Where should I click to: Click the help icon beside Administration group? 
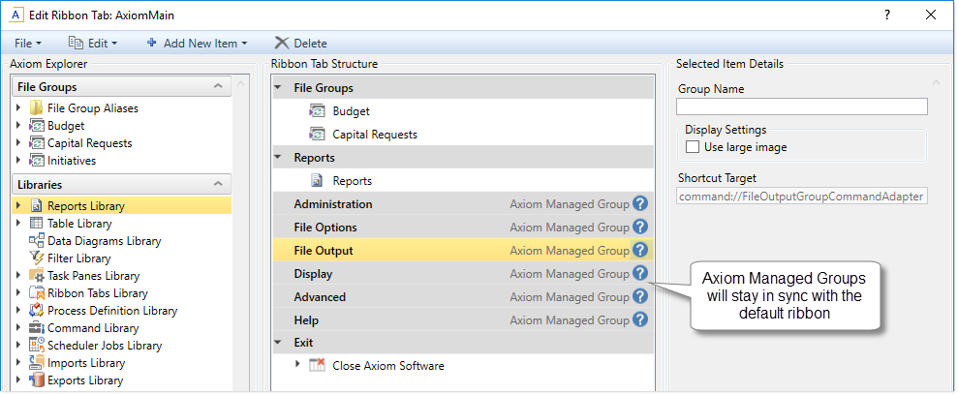coord(640,204)
